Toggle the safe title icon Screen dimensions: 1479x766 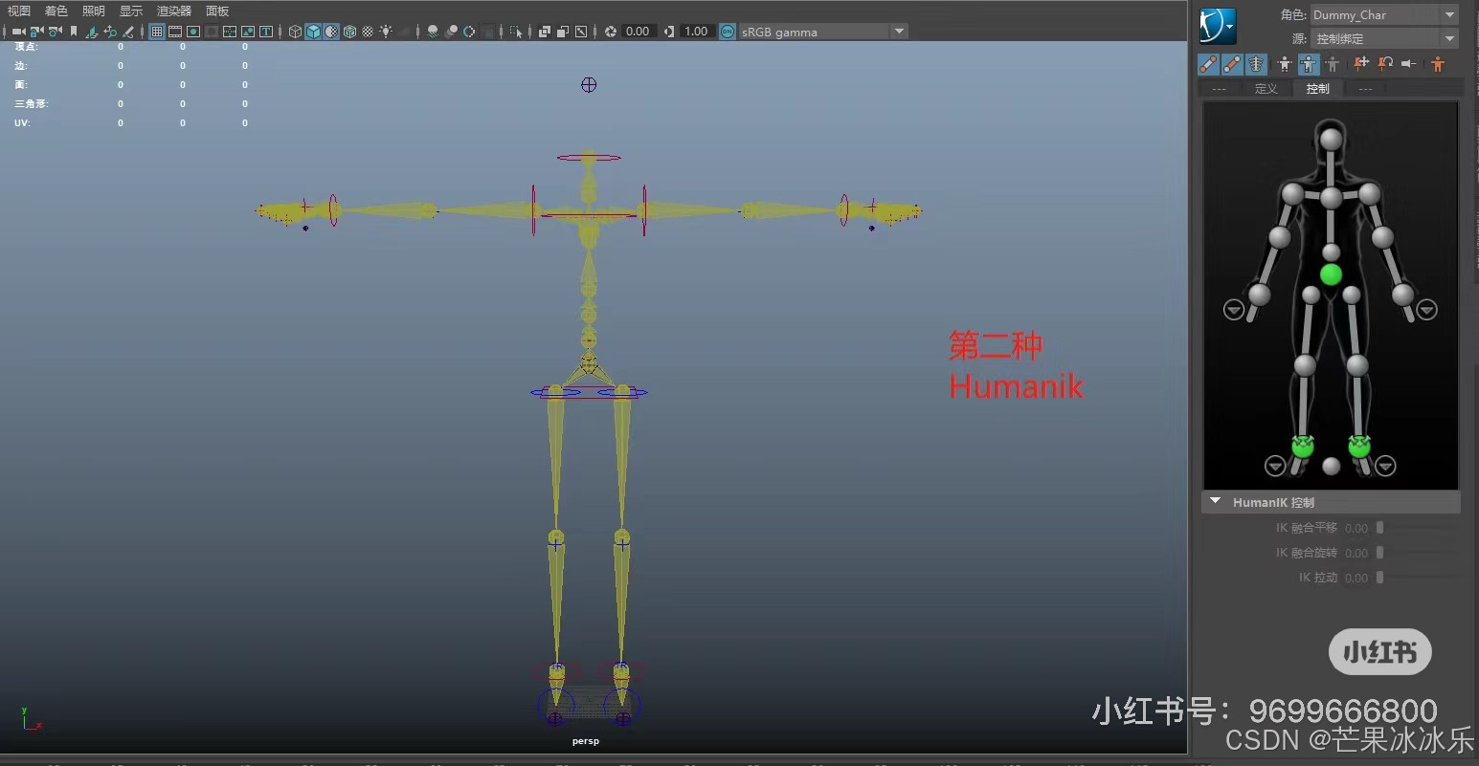(x=266, y=32)
